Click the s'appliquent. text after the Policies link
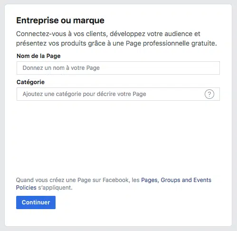This screenshot has height=231, width=237. point(55,188)
